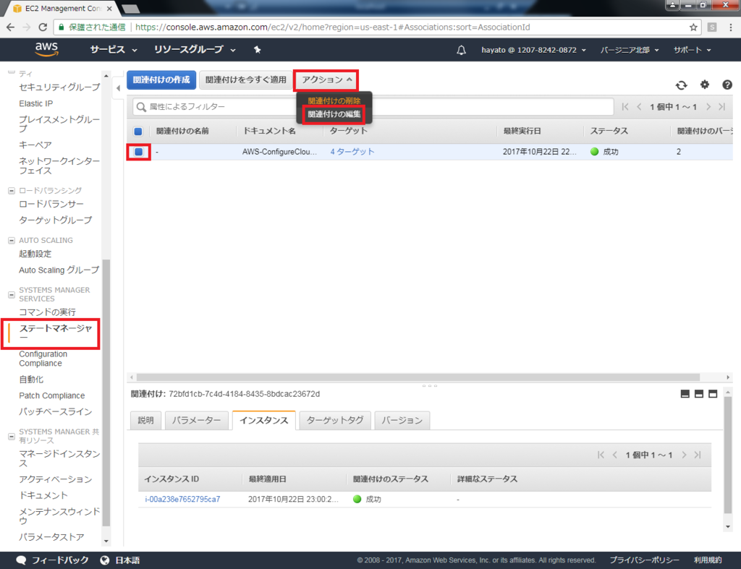
Task: Select 関連付けの削除 menu item
Action: [x=334, y=100]
